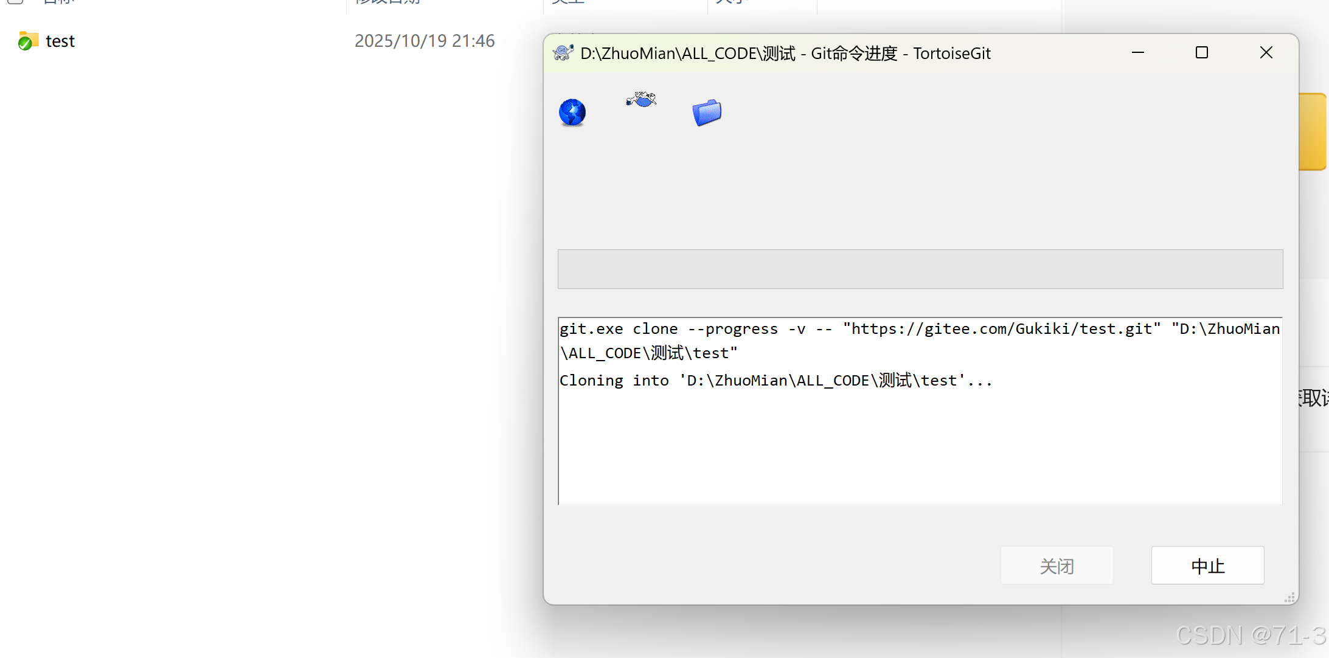The width and height of the screenshot is (1329, 658).
Task: Click inside the git output log box
Action: tap(920, 450)
